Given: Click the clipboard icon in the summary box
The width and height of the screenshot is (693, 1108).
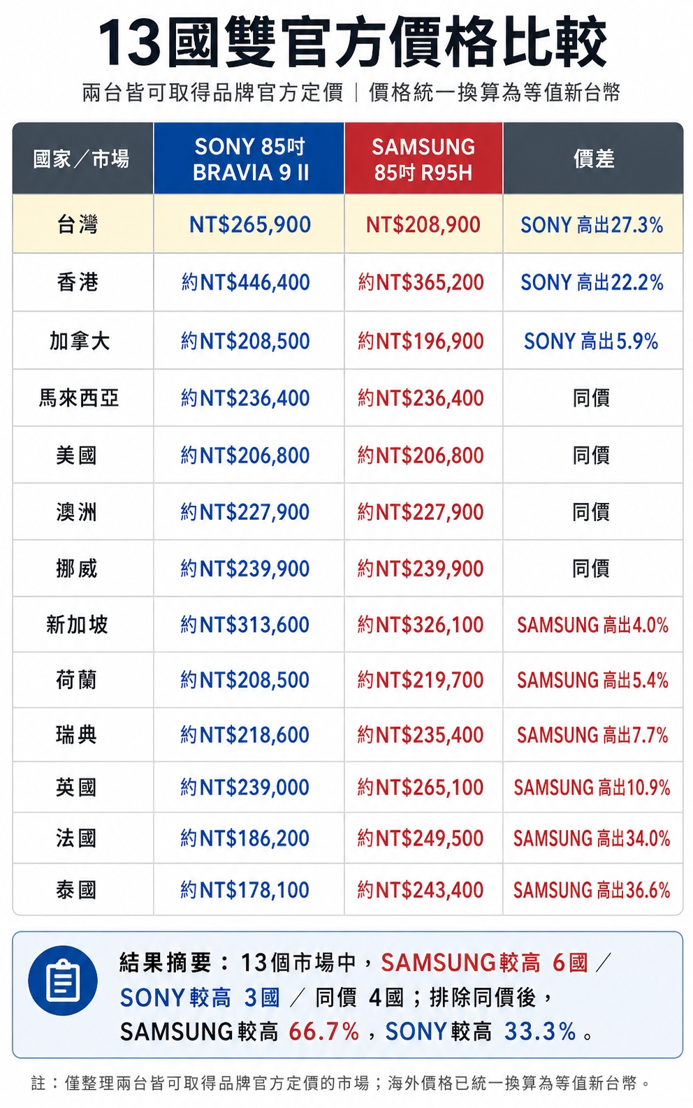Looking at the screenshot, I should tap(63, 981).
